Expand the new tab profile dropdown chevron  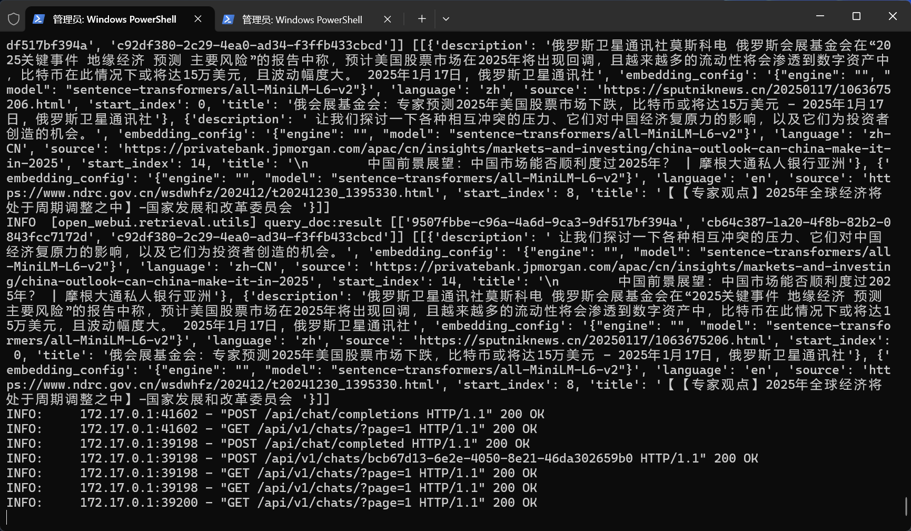(x=446, y=19)
